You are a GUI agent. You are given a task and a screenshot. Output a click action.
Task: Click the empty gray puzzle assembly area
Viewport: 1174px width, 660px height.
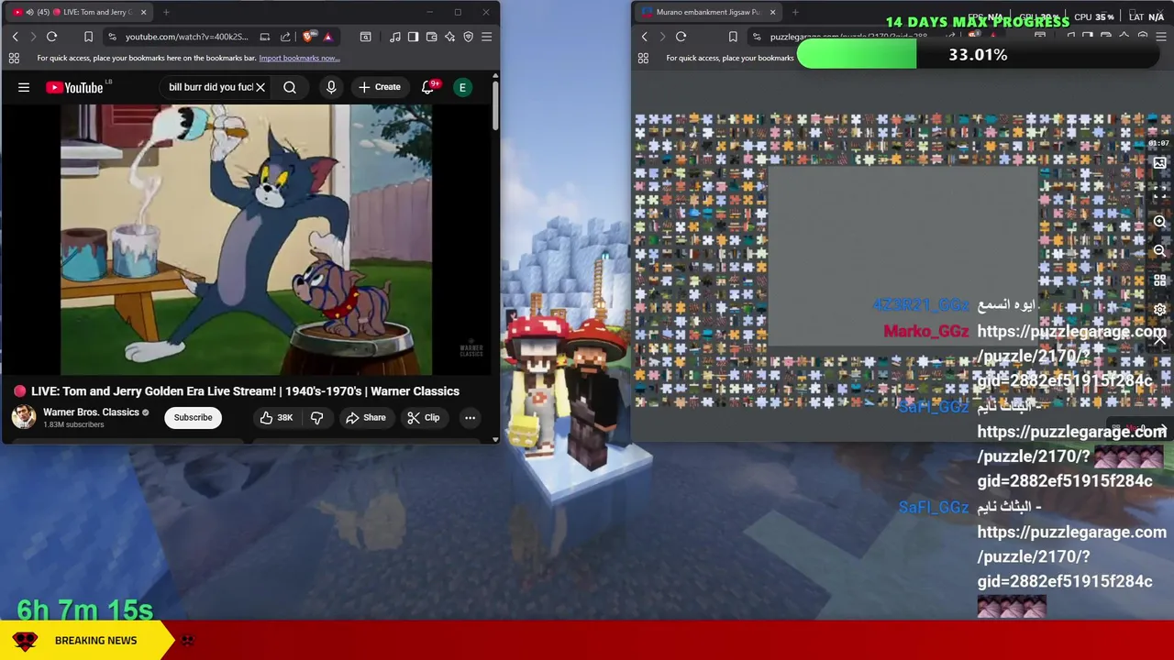pyautogui.click(x=902, y=257)
